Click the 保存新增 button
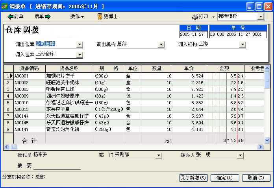 193,177
